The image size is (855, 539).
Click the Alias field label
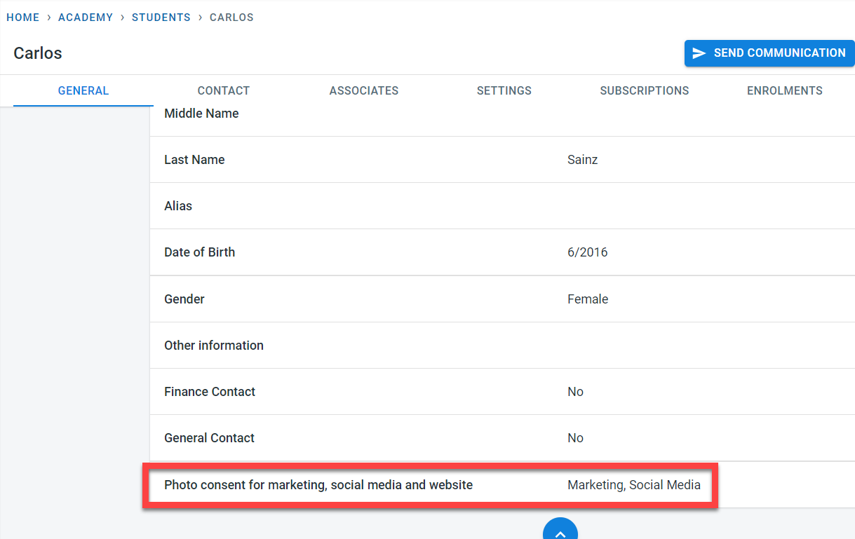178,206
